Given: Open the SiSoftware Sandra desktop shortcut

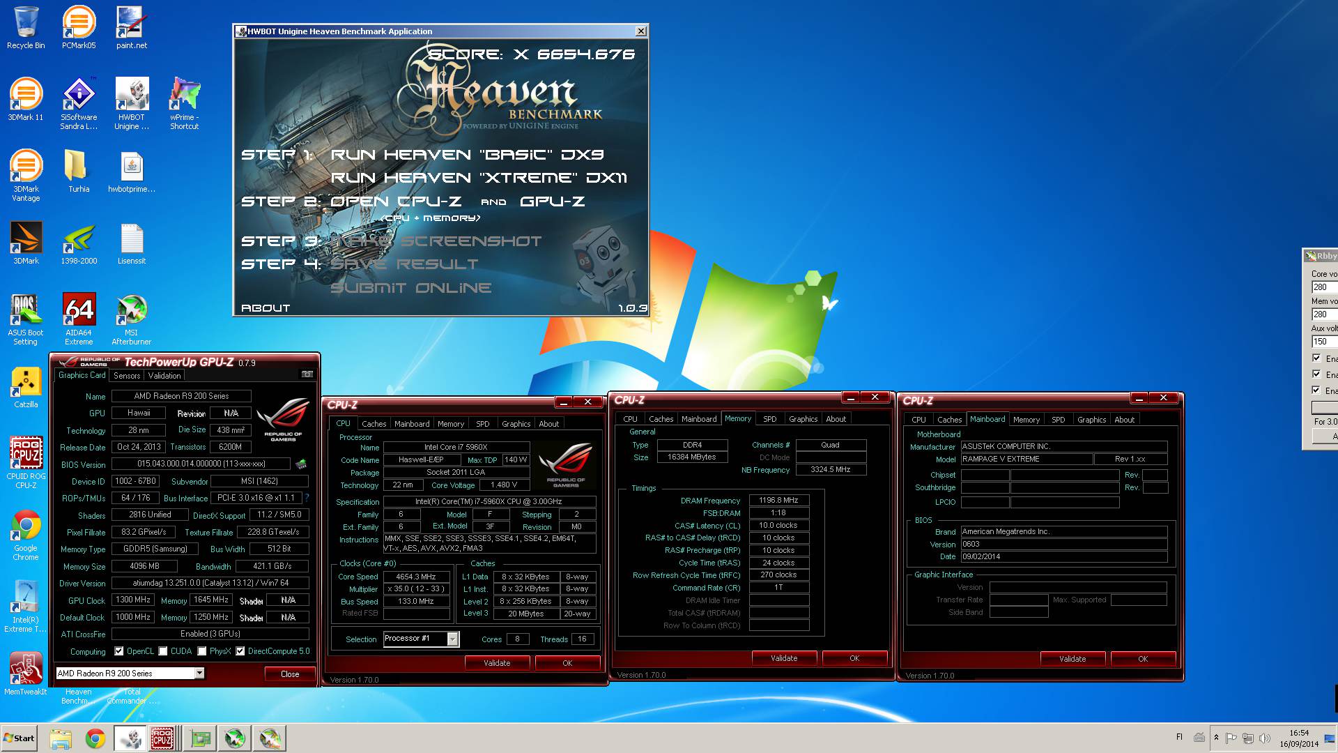Looking at the screenshot, I should (79, 104).
